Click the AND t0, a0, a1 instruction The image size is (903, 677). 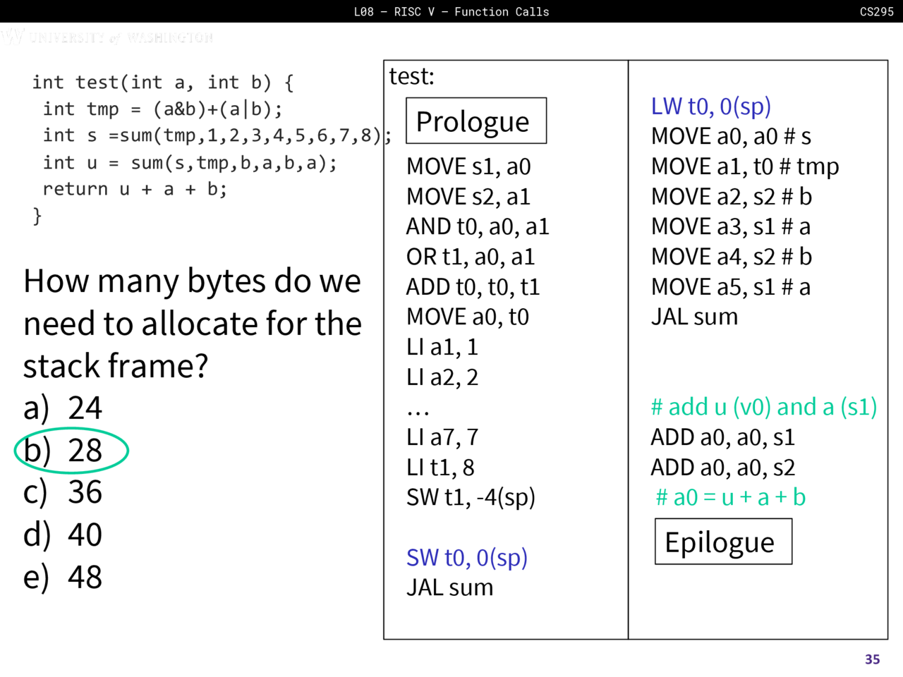[477, 226]
